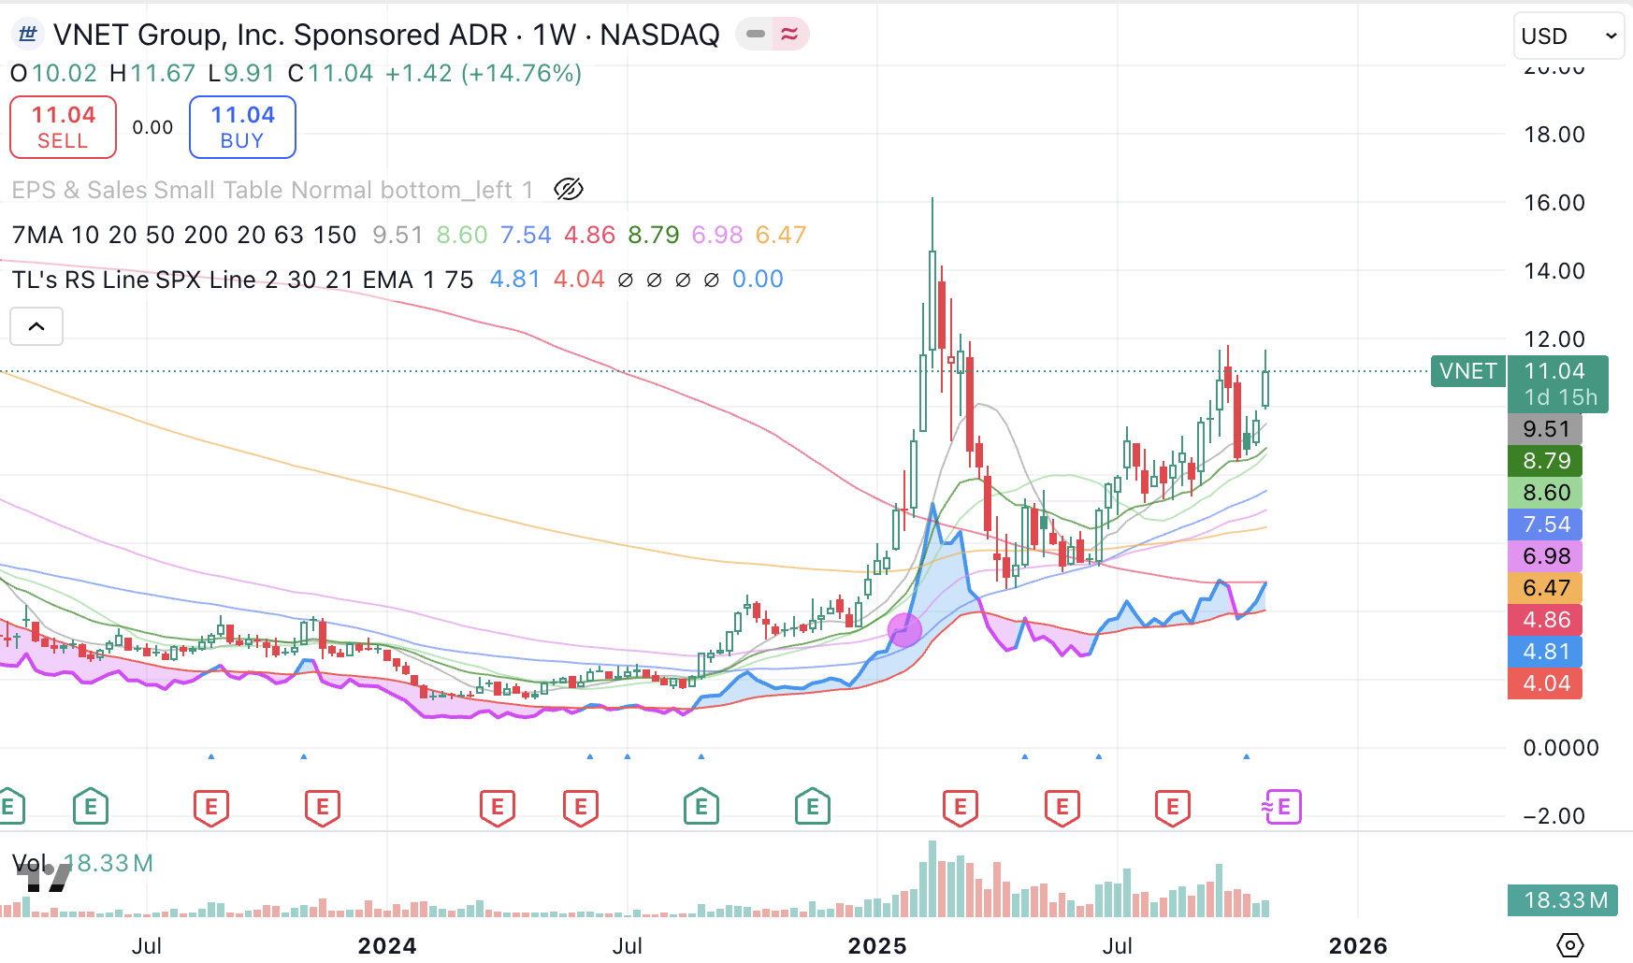
Task: Click the 18.00 tick on price scale
Action: tap(1554, 135)
